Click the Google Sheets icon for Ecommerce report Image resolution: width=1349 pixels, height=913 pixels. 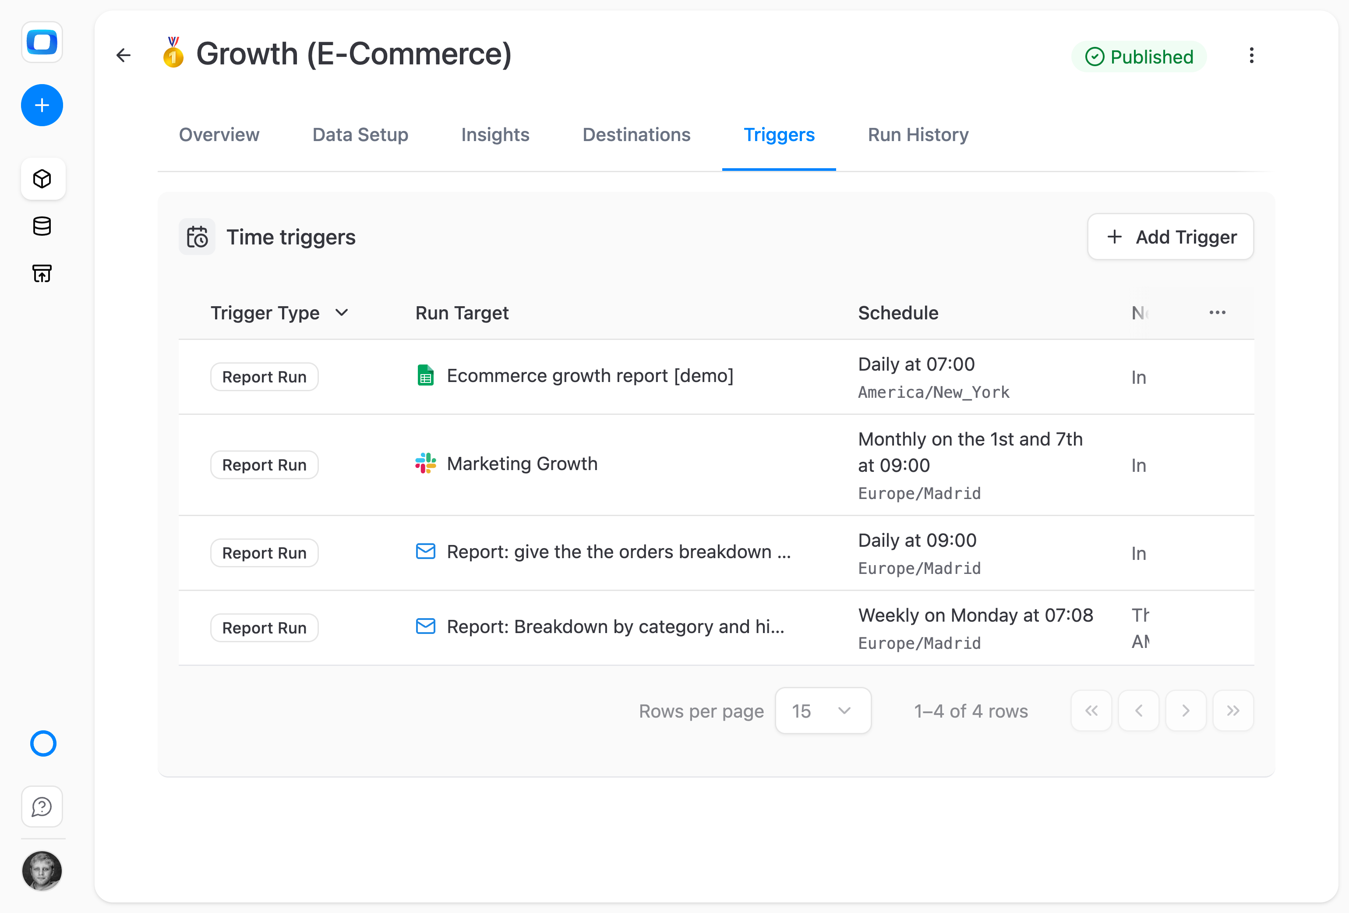(425, 375)
